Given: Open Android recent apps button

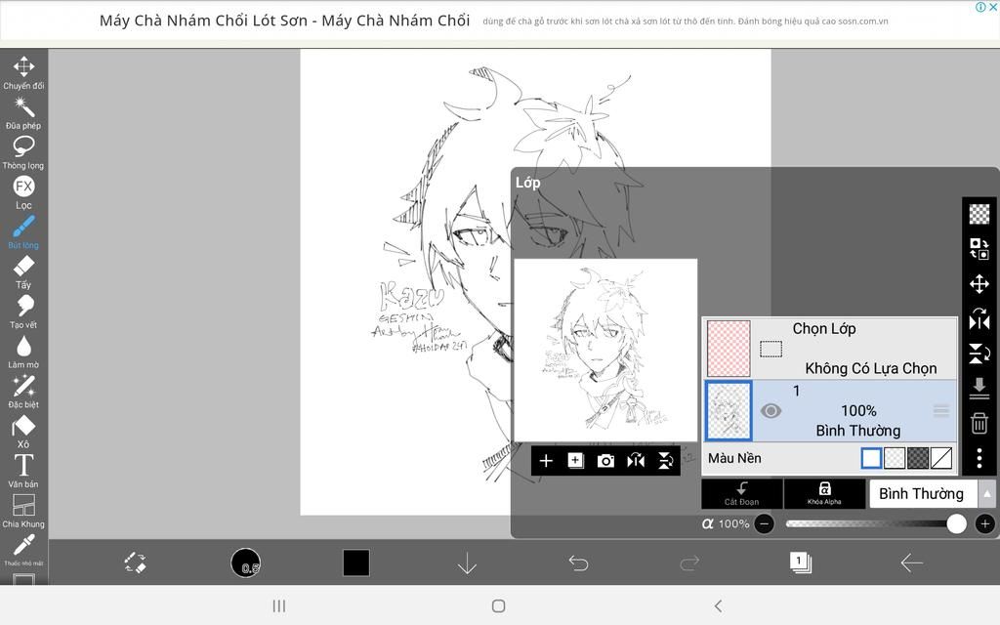Looking at the screenshot, I should click(278, 605).
